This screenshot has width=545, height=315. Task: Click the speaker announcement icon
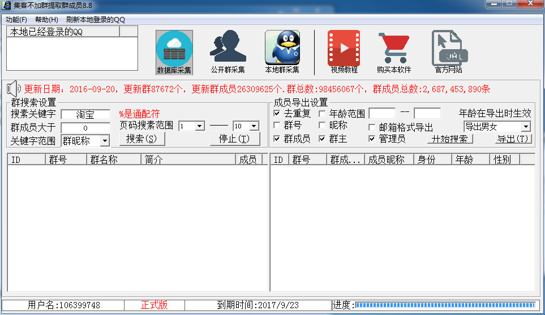(x=14, y=89)
